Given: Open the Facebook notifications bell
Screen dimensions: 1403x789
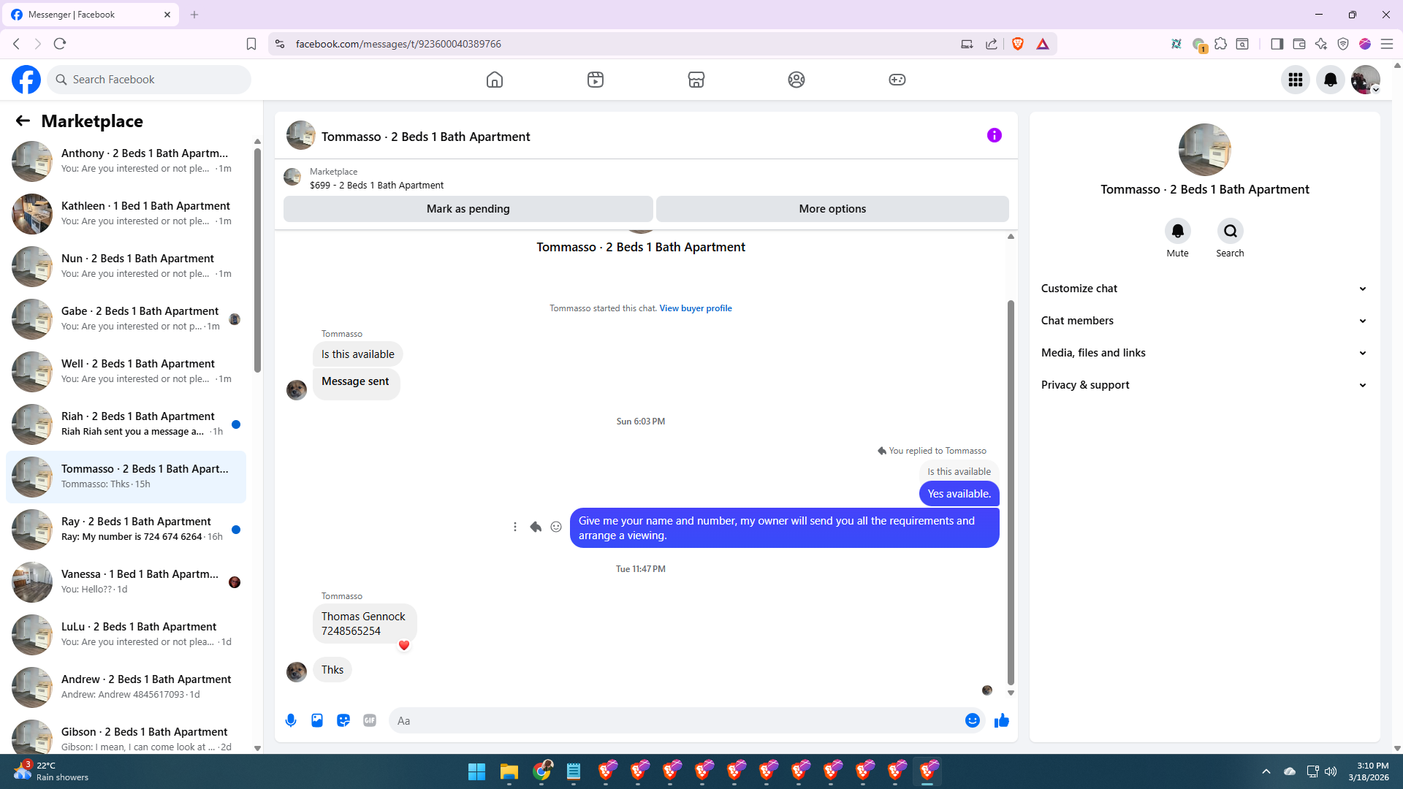Looking at the screenshot, I should [x=1330, y=80].
